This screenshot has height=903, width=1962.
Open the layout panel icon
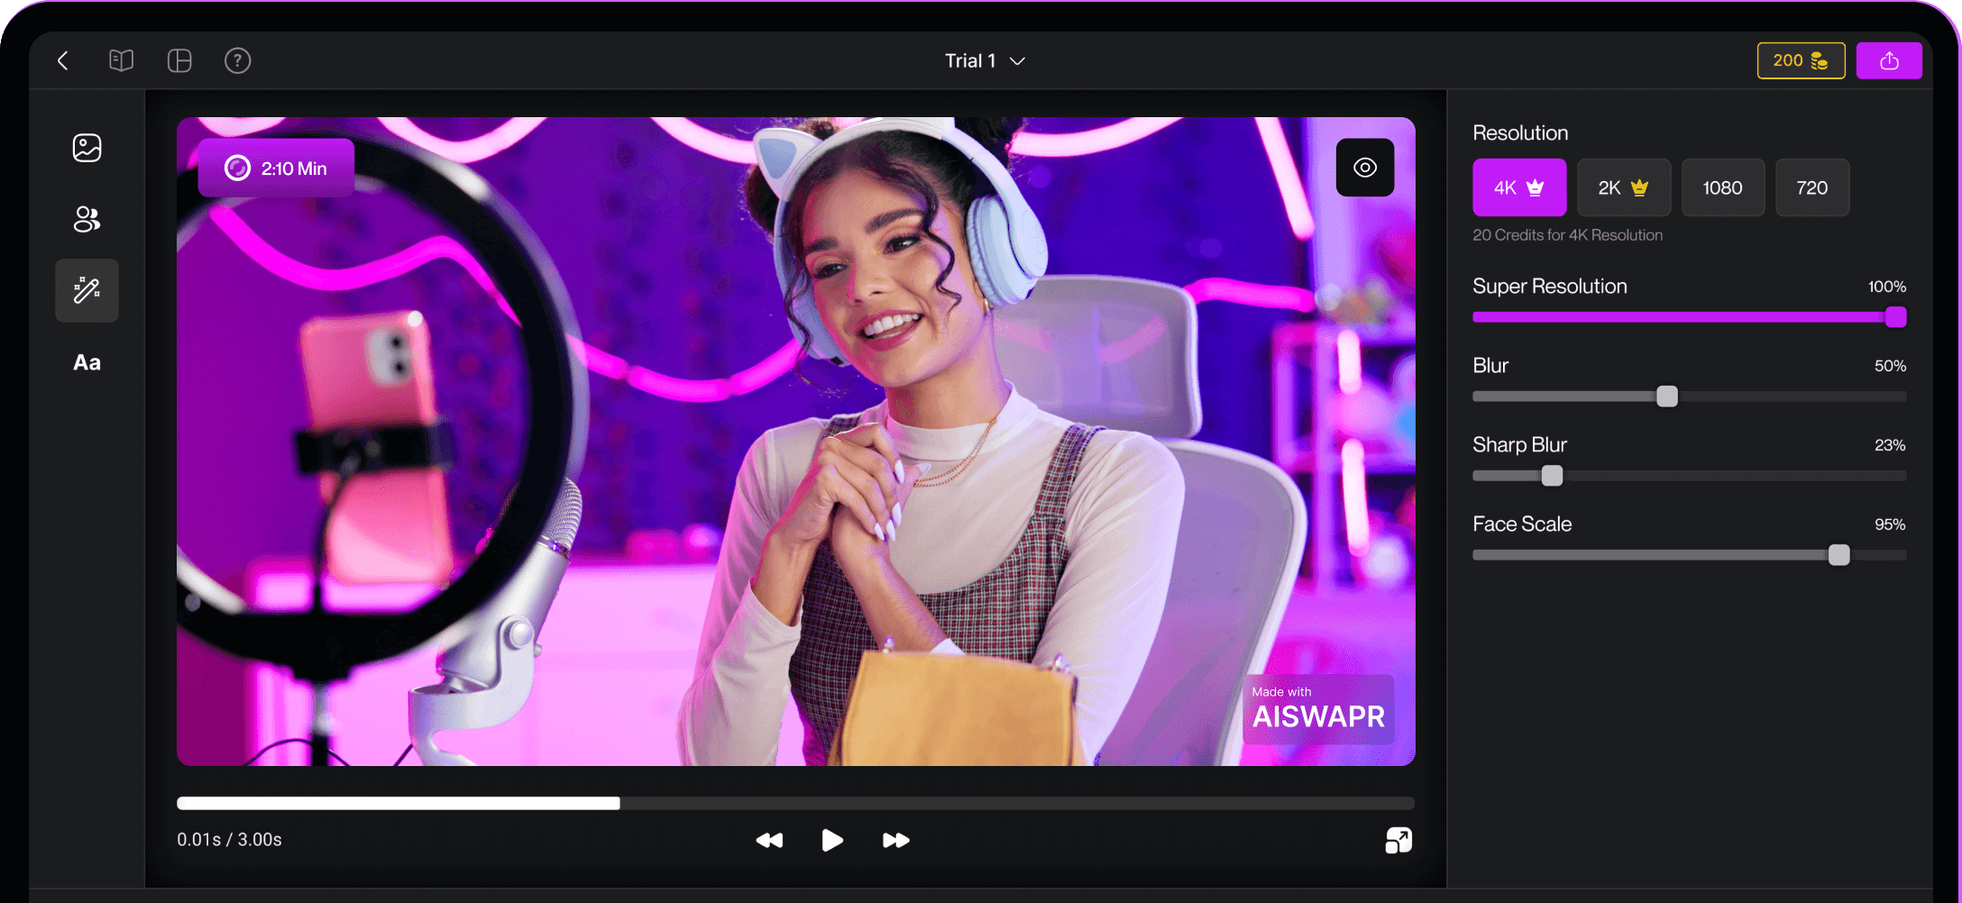click(179, 60)
